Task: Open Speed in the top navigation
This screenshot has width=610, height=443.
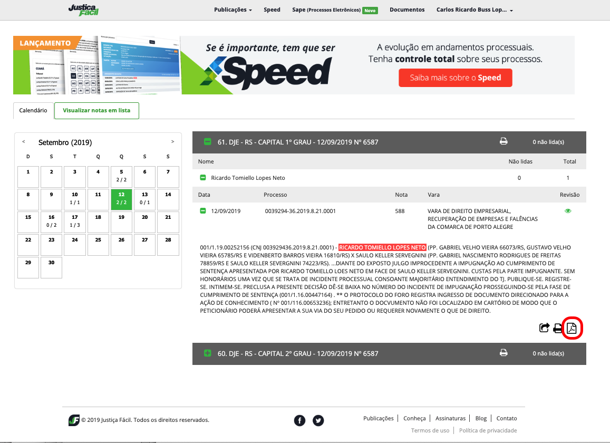Action: click(272, 9)
